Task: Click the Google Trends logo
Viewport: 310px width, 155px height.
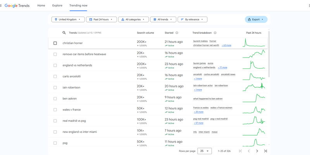Action: click(x=17, y=5)
